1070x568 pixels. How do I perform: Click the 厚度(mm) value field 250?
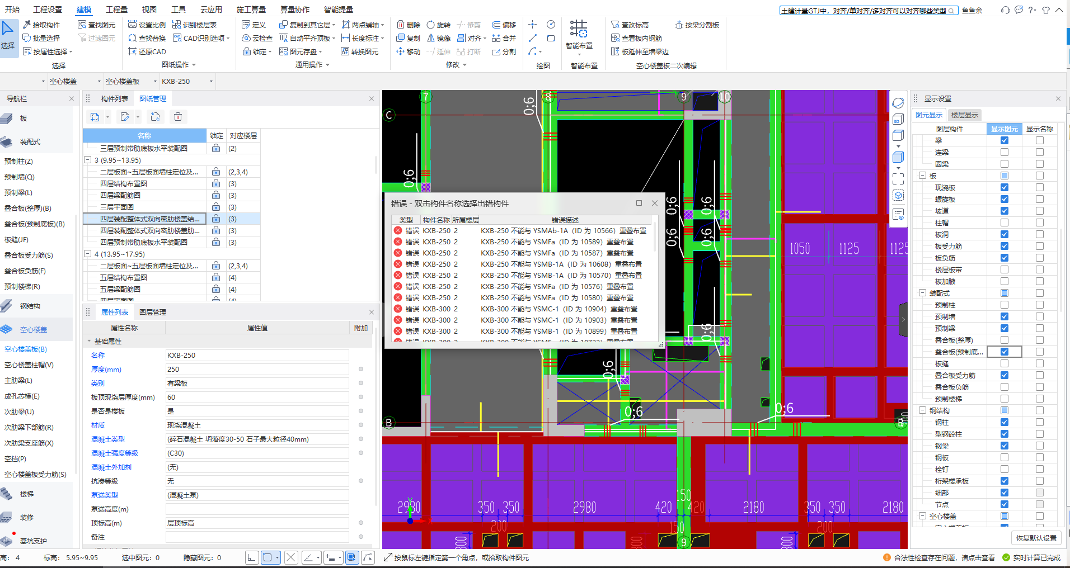(x=257, y=369)
